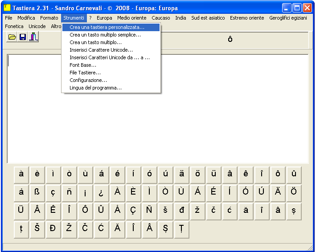Click the multicolored toolbar icon beside Save
Viewport: 316px width, 252px height.
[x=33, y=37]
